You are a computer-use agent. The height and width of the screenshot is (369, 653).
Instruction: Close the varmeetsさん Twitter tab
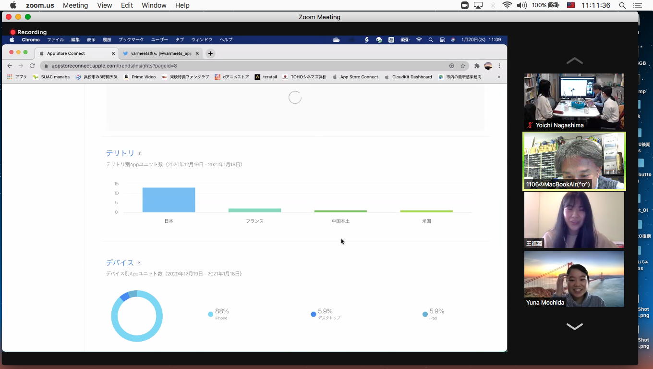click(197, 53)
